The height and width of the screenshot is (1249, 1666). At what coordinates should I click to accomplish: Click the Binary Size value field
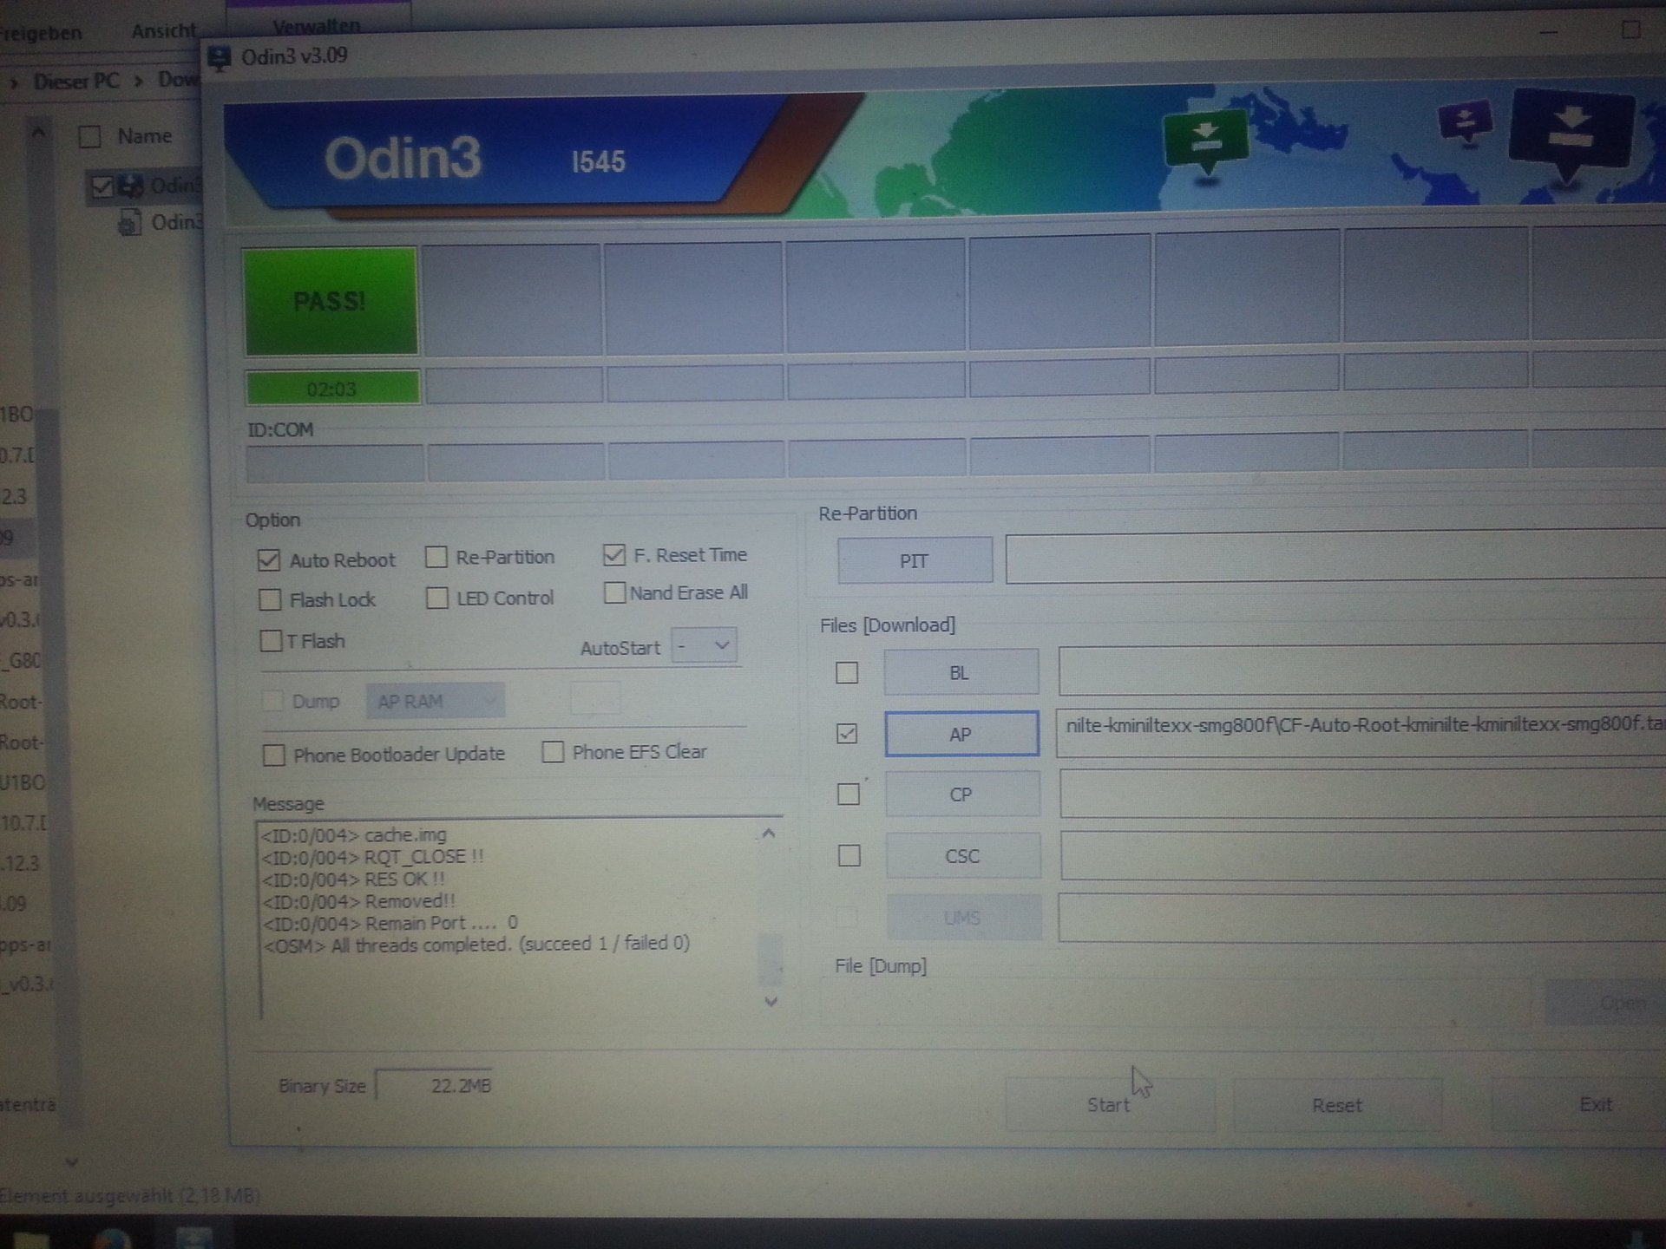[436, 1085]
